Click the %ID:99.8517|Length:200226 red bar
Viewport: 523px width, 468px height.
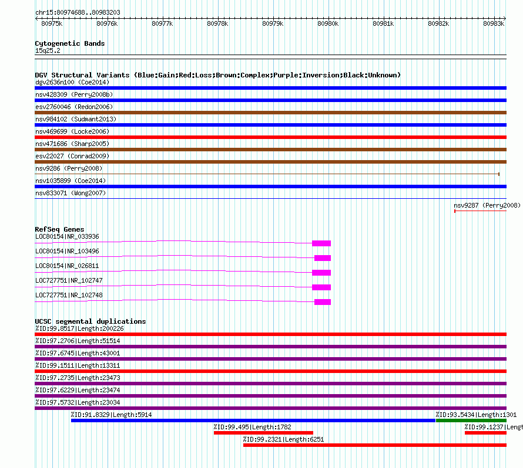tap(270, 334)
